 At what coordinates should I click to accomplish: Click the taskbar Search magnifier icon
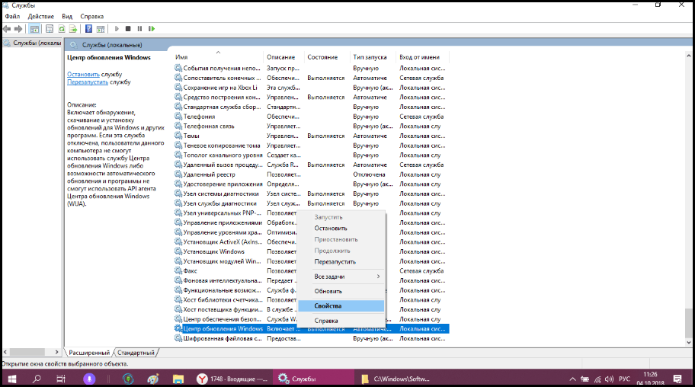point(37,379)
